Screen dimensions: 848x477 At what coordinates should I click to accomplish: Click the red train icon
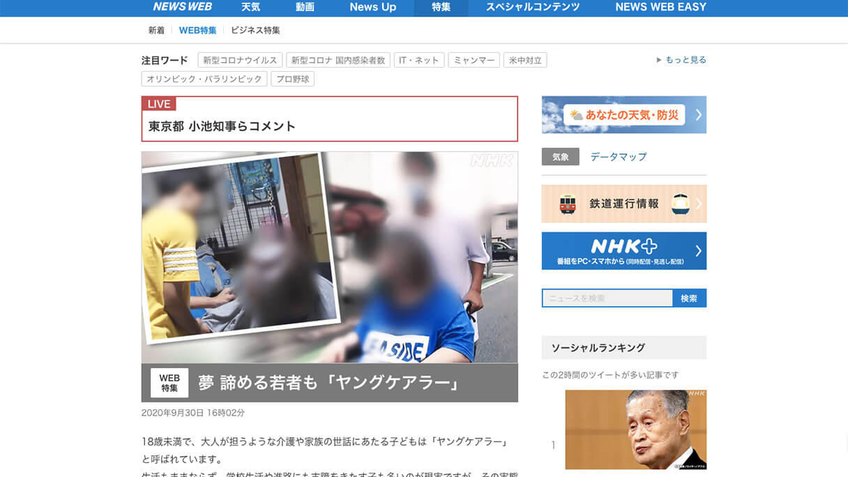pos(568,204)
